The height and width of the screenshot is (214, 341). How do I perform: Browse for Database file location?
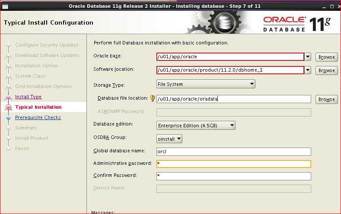326,99
